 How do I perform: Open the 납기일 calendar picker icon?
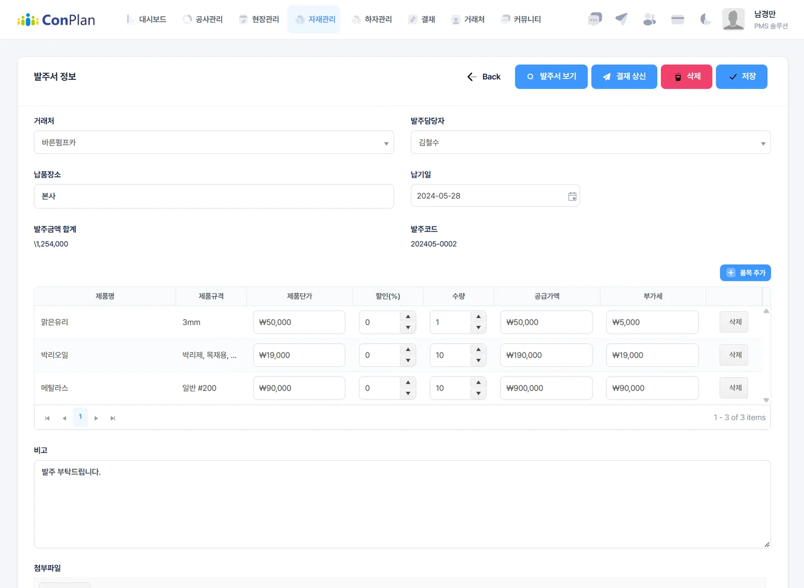coord(572,196)
